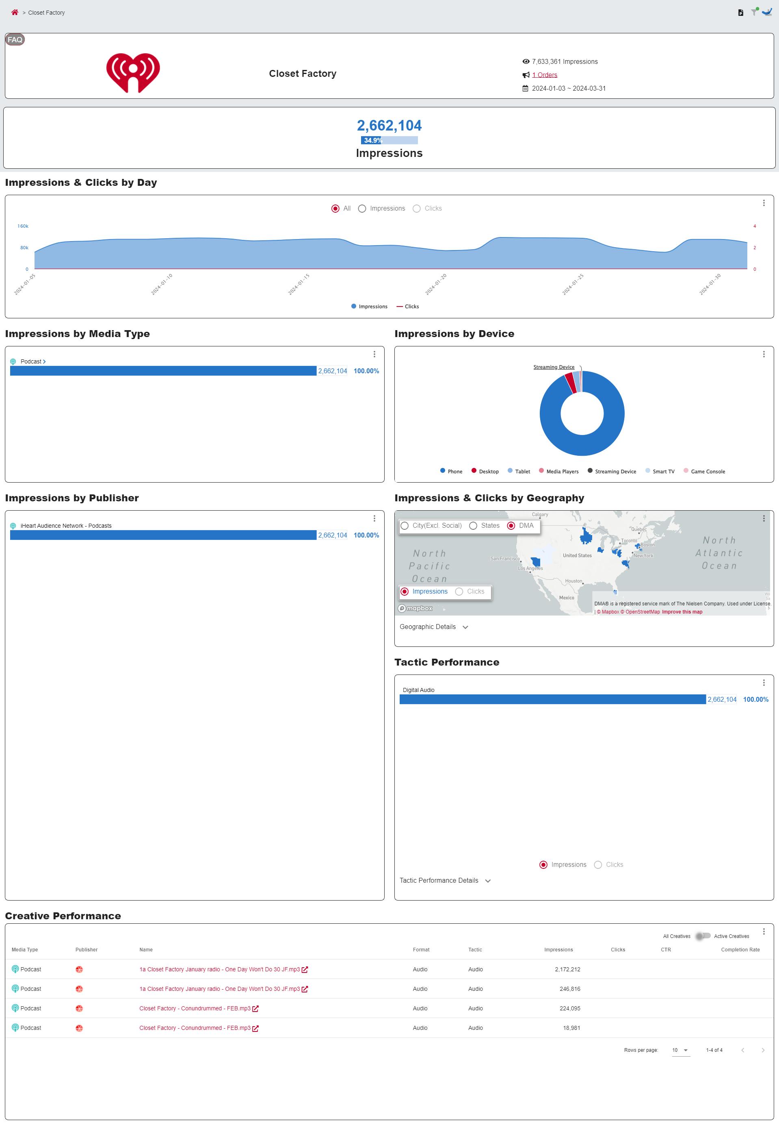Click the eye icon beside total impressions
779x1125 pixels.
coord(526,61)
